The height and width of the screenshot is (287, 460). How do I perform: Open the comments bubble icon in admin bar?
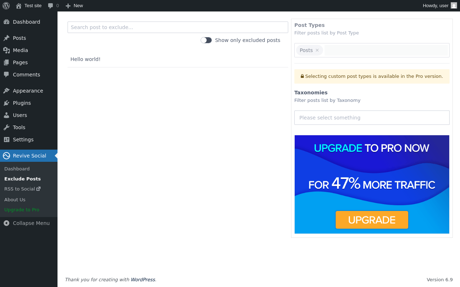(50, 6)
